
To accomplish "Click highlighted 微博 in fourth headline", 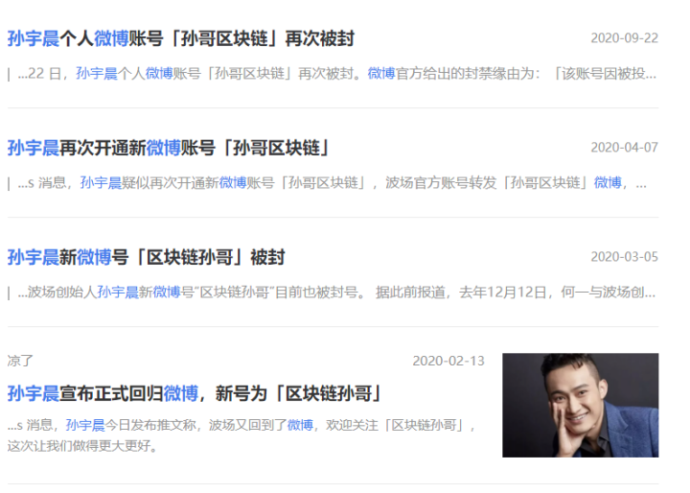I will click(181, 393).
